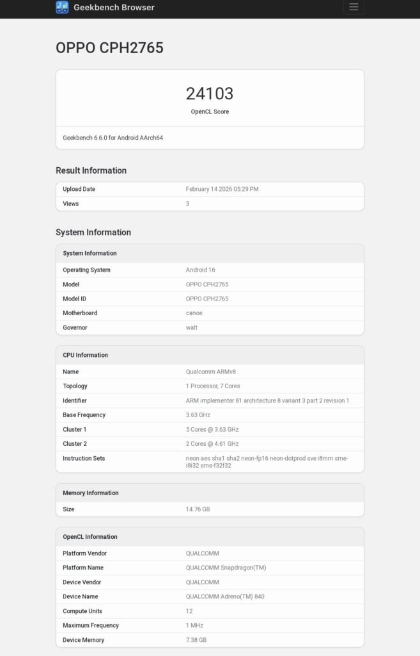Click the CPU Information panel header
This screenshot has height=656, width=420.
(192, 355)
